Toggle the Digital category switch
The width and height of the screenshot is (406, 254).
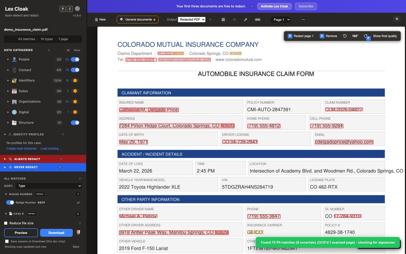pos(75,112)
